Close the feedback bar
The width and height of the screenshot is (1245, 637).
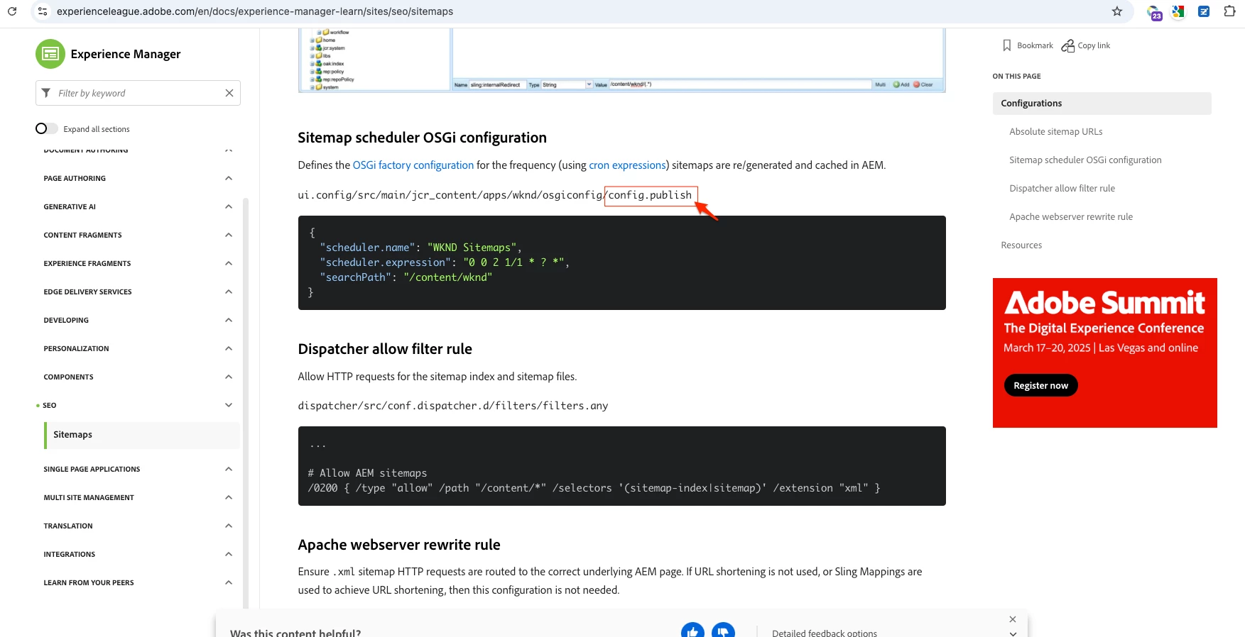[1013, 619]
